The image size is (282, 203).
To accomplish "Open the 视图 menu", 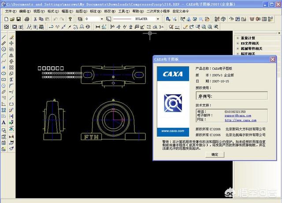I will click(x=39, y=11).
